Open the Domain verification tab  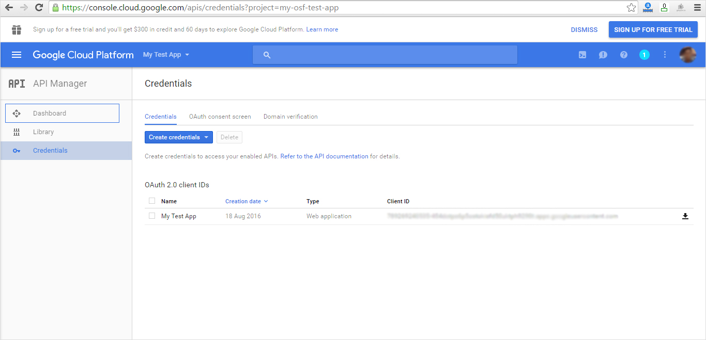coord(290,117)
